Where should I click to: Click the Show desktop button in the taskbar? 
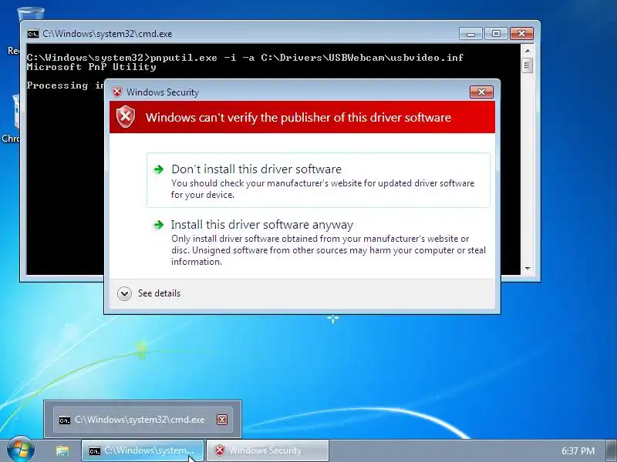click(x=611, y=450)
